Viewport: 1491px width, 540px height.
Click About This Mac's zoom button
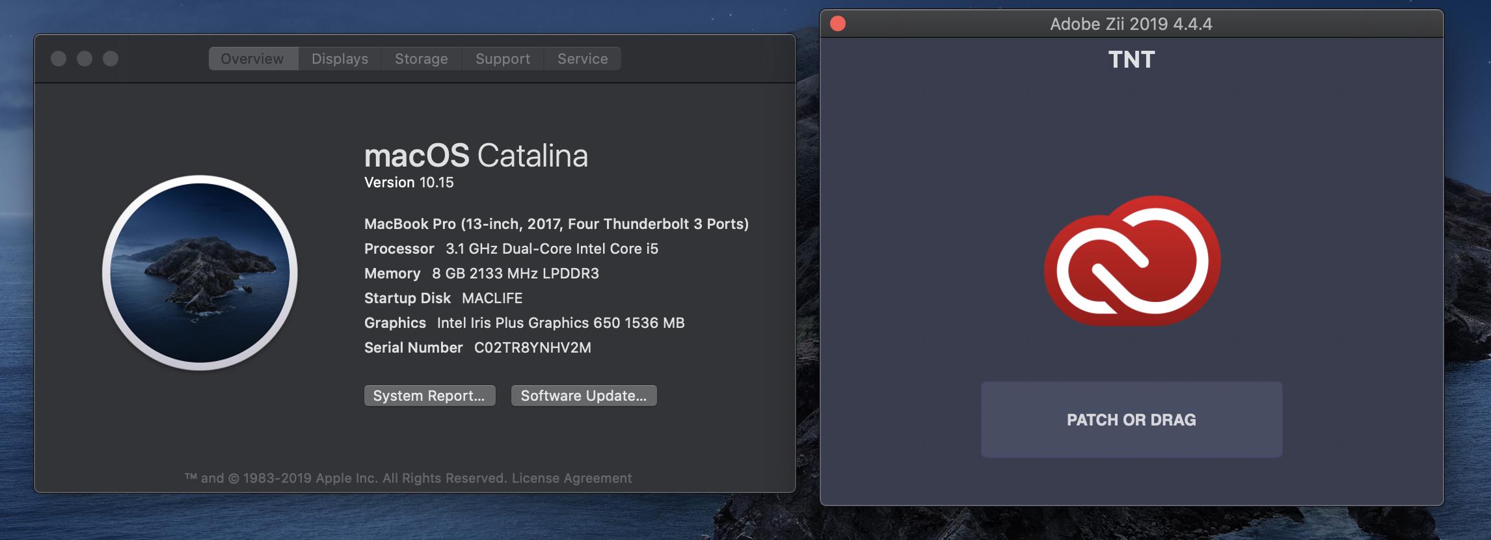click(x=111, y=59)
